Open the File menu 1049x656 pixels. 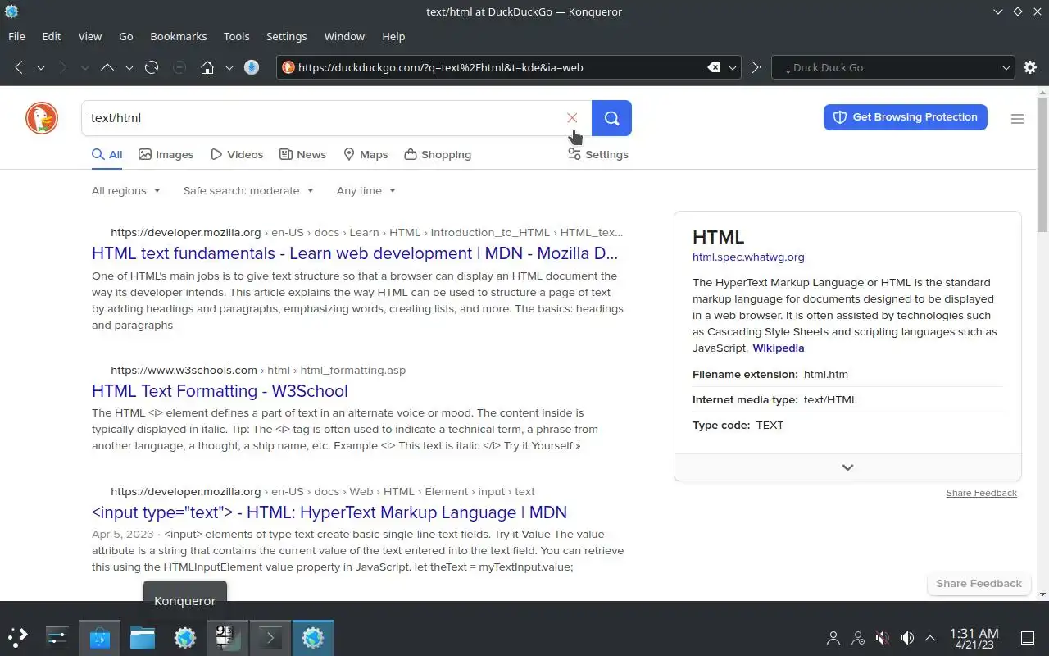[x=16, y=36]
